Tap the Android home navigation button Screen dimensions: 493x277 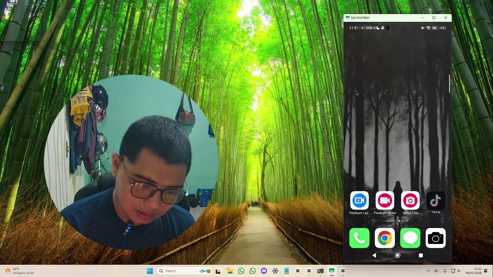click(x=397, y=255)
